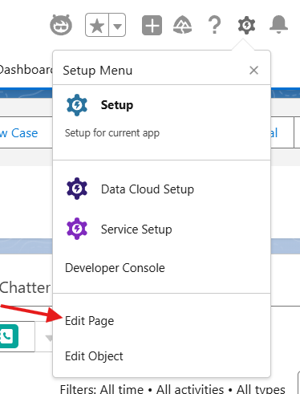
Task: Close the Setup Menu panel
Action: click(x=253, y=71)
